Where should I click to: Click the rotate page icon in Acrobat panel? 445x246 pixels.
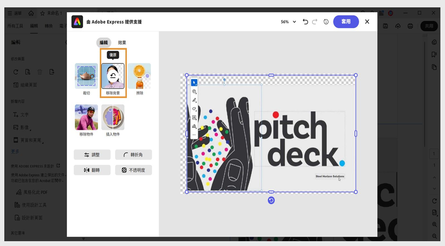pyautogui.click(x=16, y=72)
